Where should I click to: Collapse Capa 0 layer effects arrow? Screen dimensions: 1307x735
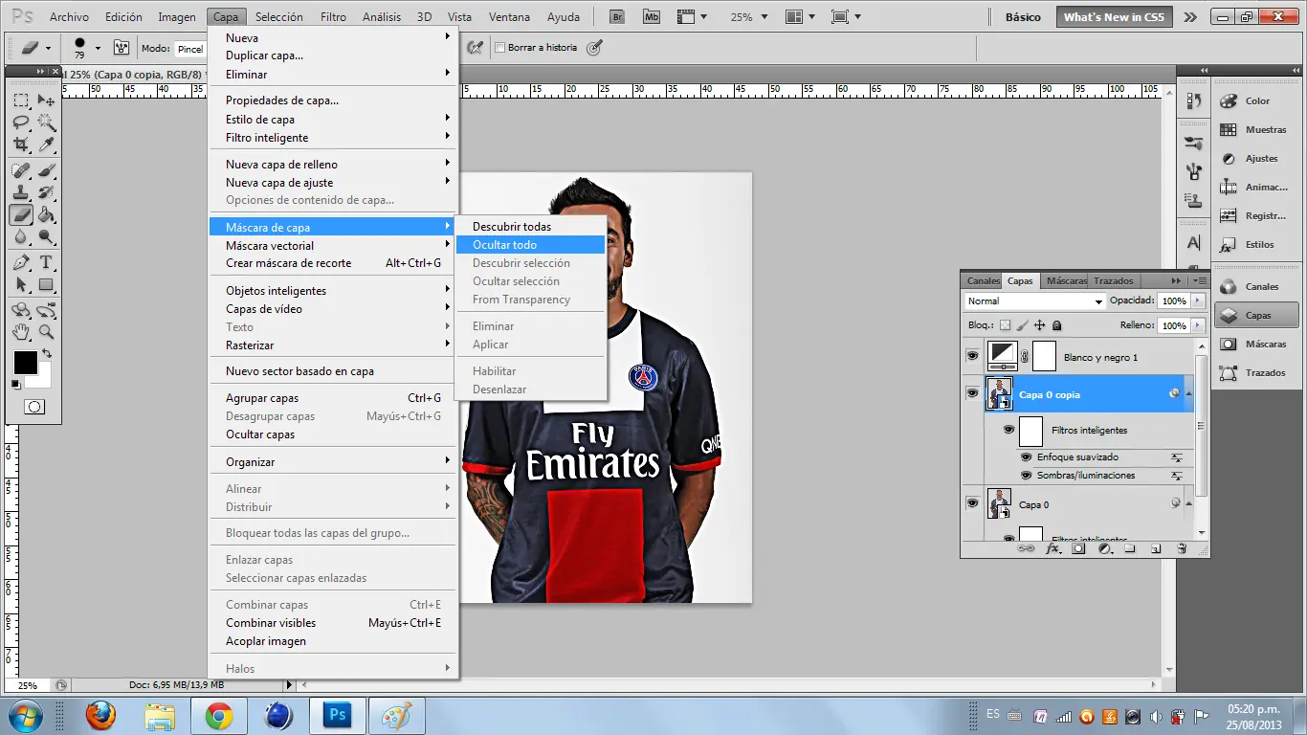pos(1188,503)
